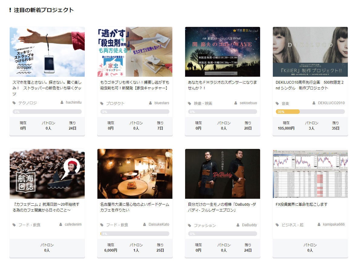This screenshot has height=264, width=356.
Task: Open 名古屋市大須 board game cafe title link
Action: (x=135, y=207)
